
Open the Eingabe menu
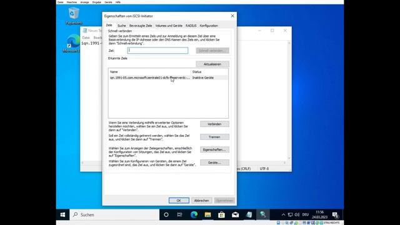click(97, 2)
